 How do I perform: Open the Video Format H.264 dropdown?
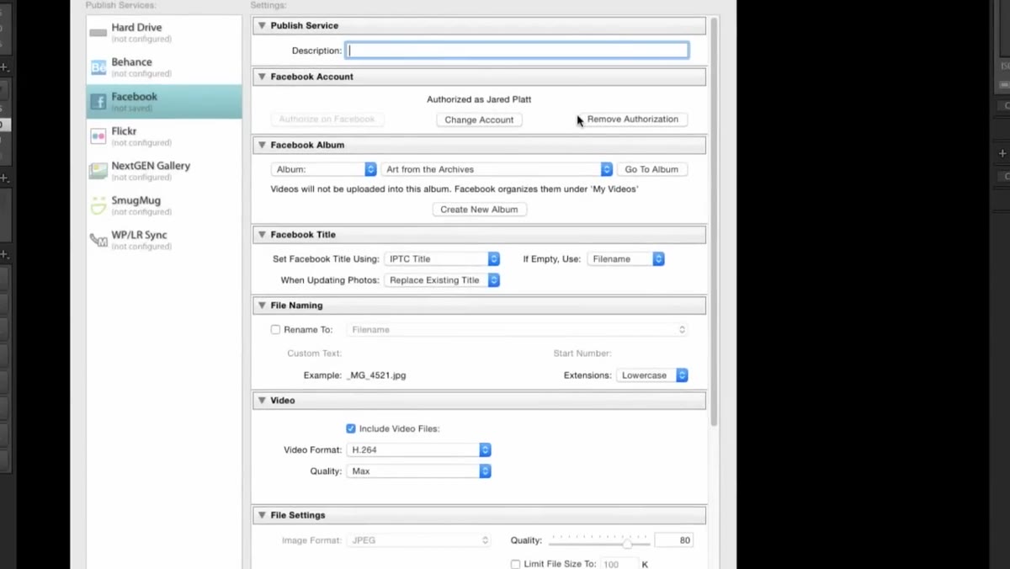click(418, 450)
